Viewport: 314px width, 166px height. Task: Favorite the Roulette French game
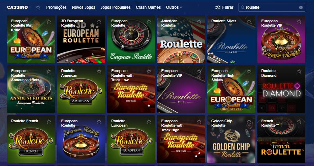click(49, 121)
